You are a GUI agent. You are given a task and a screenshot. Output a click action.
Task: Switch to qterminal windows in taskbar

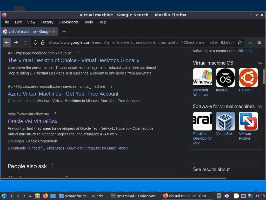click(133, 196)
